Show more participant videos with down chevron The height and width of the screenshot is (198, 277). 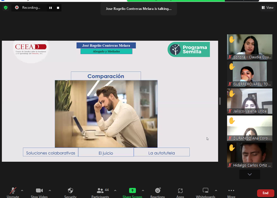click(250, 174)
